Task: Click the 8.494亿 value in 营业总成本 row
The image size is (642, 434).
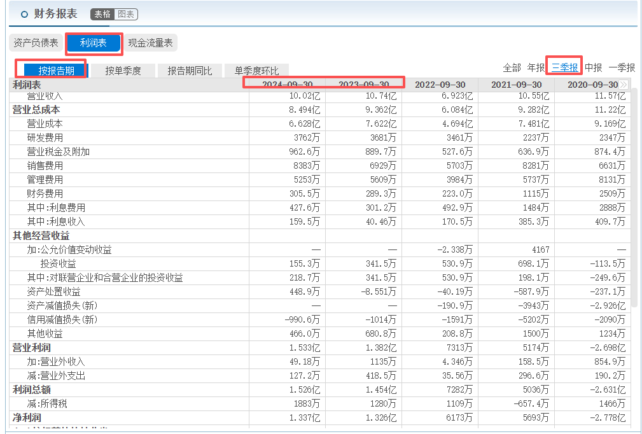Action: [x=304, y=109]
